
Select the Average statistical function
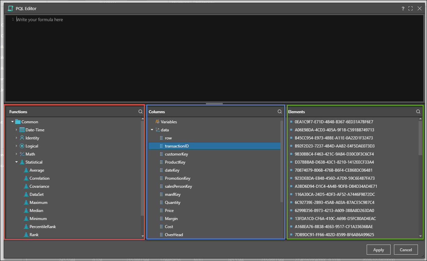(x=36, y=170)
